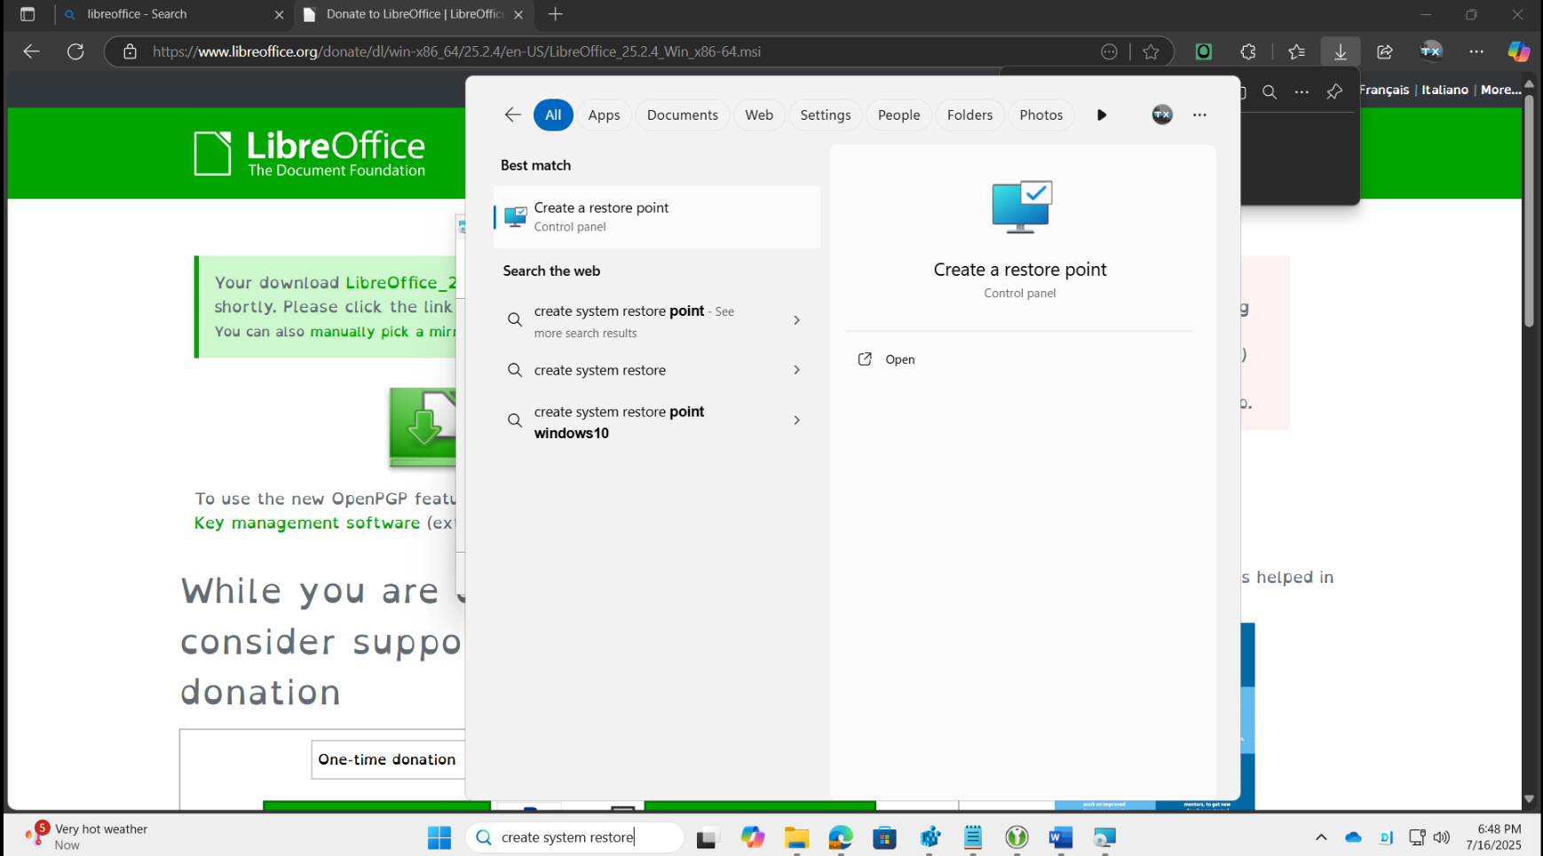Switch to the Photos search filter
Screen dimensions: 1543x856
[x=1041, y=114]
